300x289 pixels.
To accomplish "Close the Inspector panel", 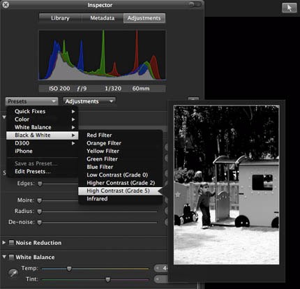I will [x=6, y=4].
